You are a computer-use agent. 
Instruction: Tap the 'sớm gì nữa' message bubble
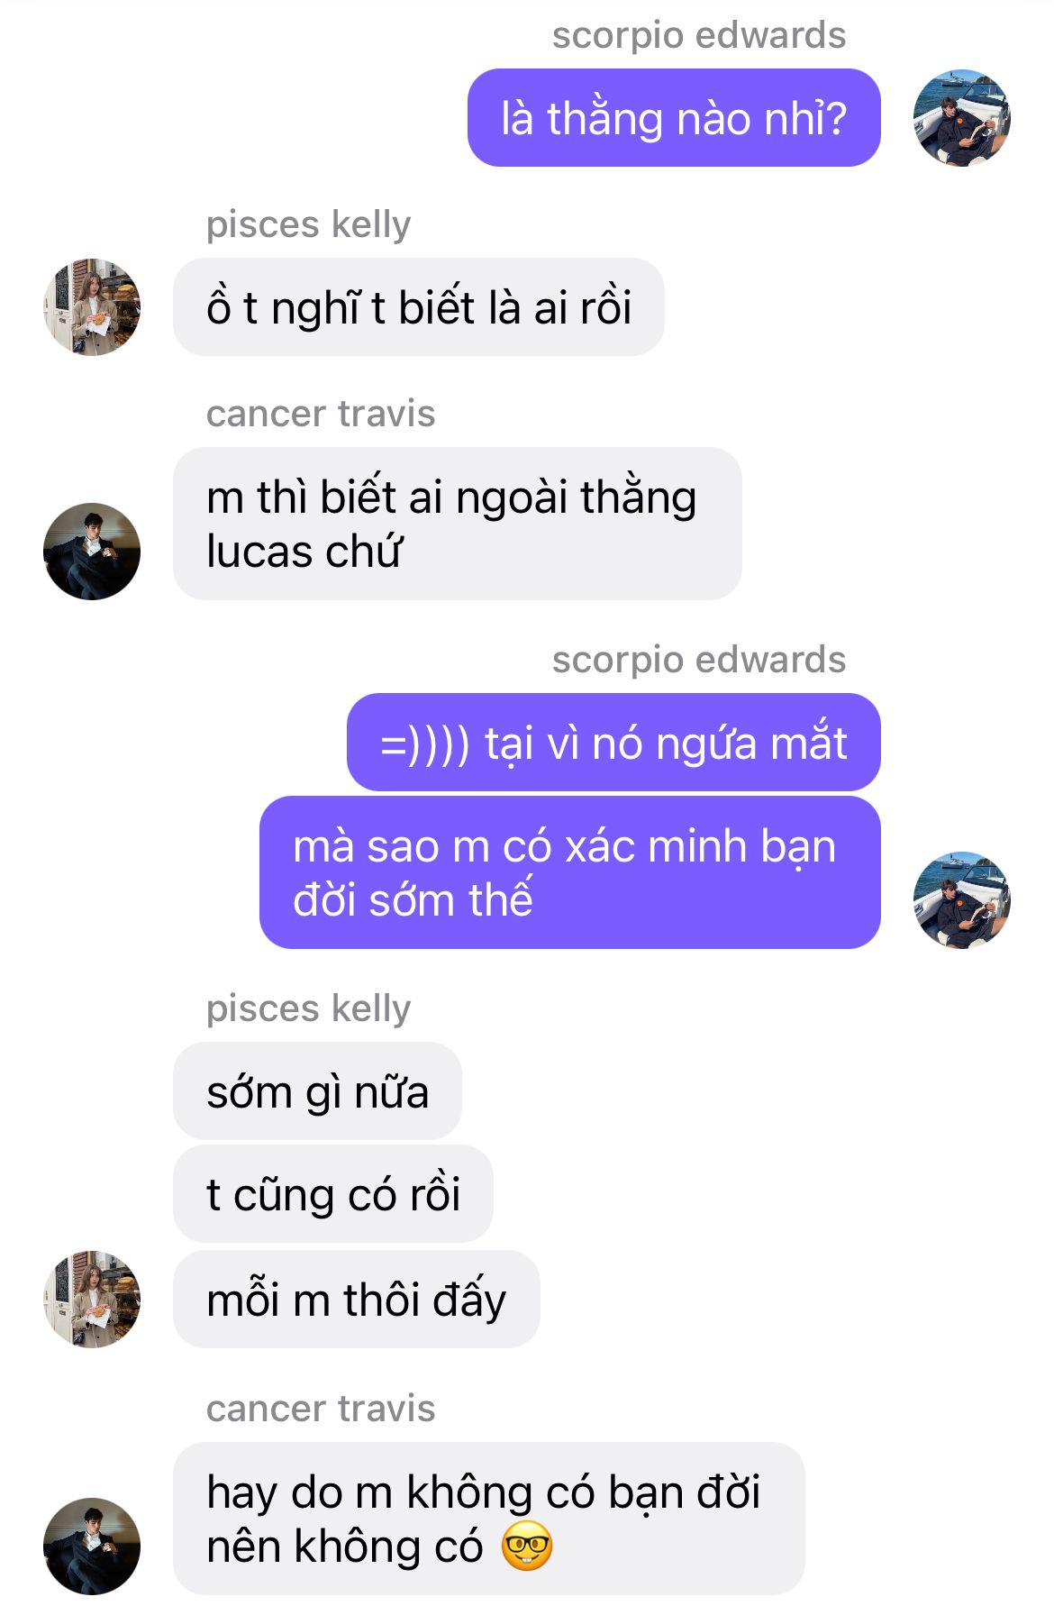(317, 1091)
